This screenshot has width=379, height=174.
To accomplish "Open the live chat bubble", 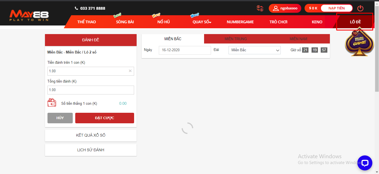I will (365, 163).
